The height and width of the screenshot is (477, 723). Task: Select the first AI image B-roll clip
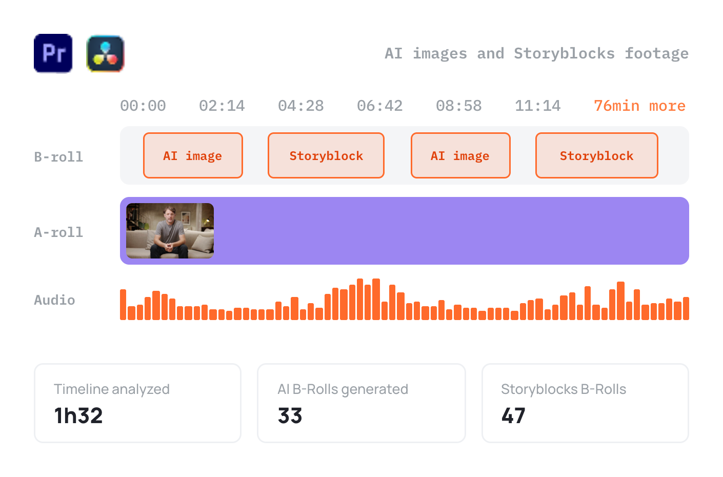(193, 155)
